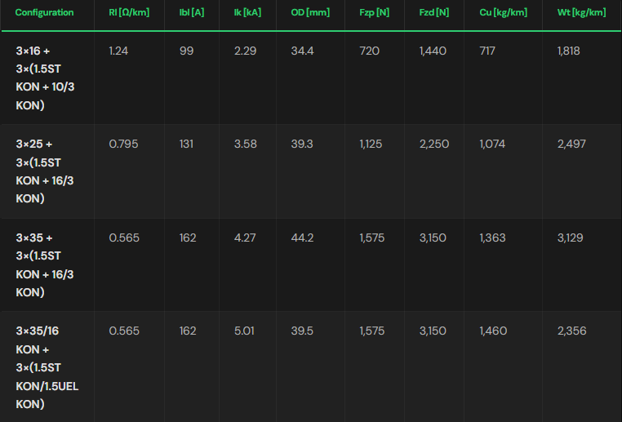Screen dimensions: 622x422
Task: Select the 2,250 Fzd force cell
Action: (434, 144)
